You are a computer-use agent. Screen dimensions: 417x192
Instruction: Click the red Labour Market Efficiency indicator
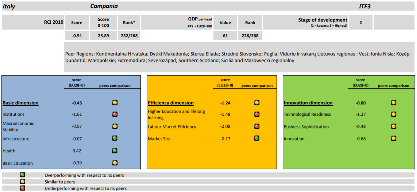[x=257, y=127]
